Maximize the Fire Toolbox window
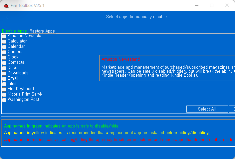The width and height of the screenshot is (235, 159). [211, 5]
